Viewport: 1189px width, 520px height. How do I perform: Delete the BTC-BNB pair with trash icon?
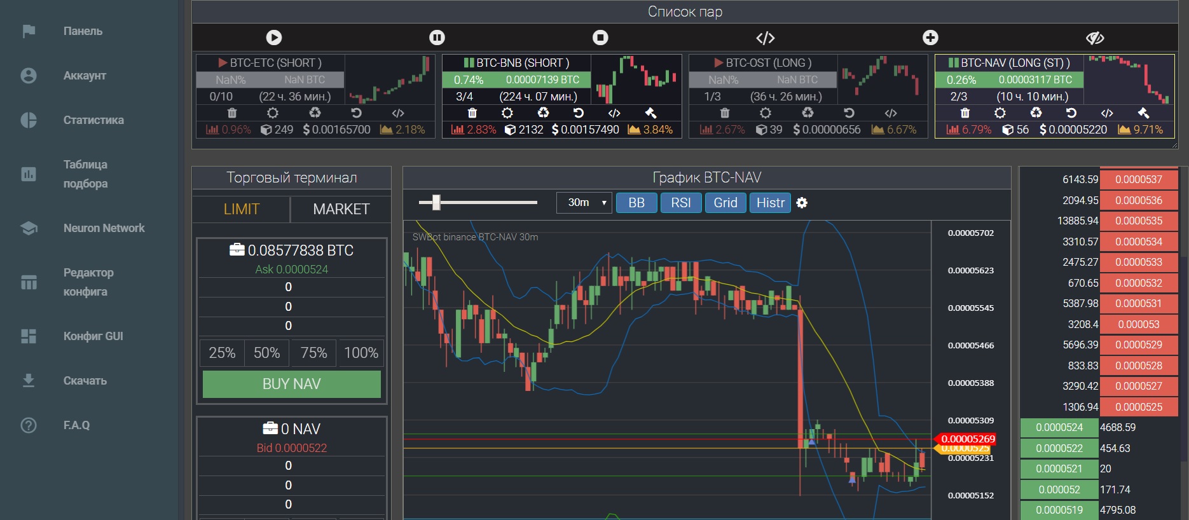(x=472, y=113)
